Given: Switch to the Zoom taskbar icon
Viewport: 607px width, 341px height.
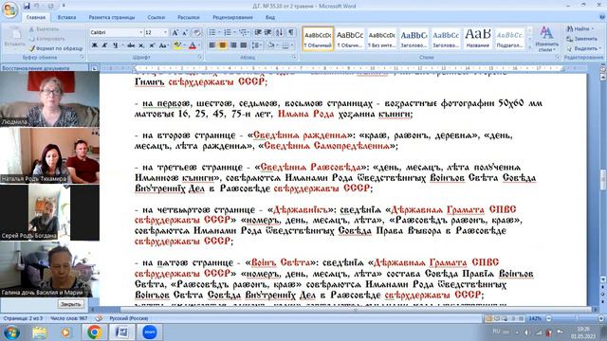Looking at the screenshot, I should (150, 332).
